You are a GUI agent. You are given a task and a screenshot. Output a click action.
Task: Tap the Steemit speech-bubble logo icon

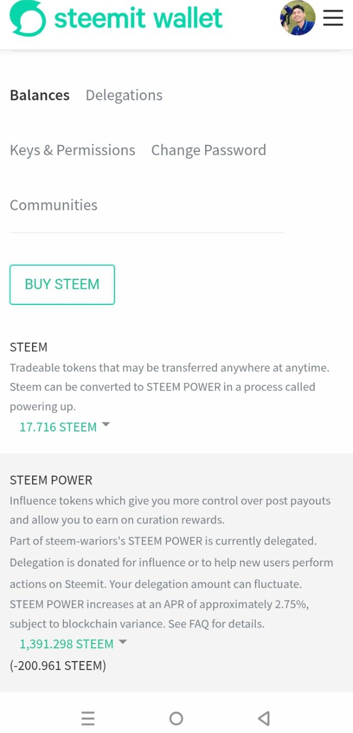pyautogui.click(x=28, y=18)
